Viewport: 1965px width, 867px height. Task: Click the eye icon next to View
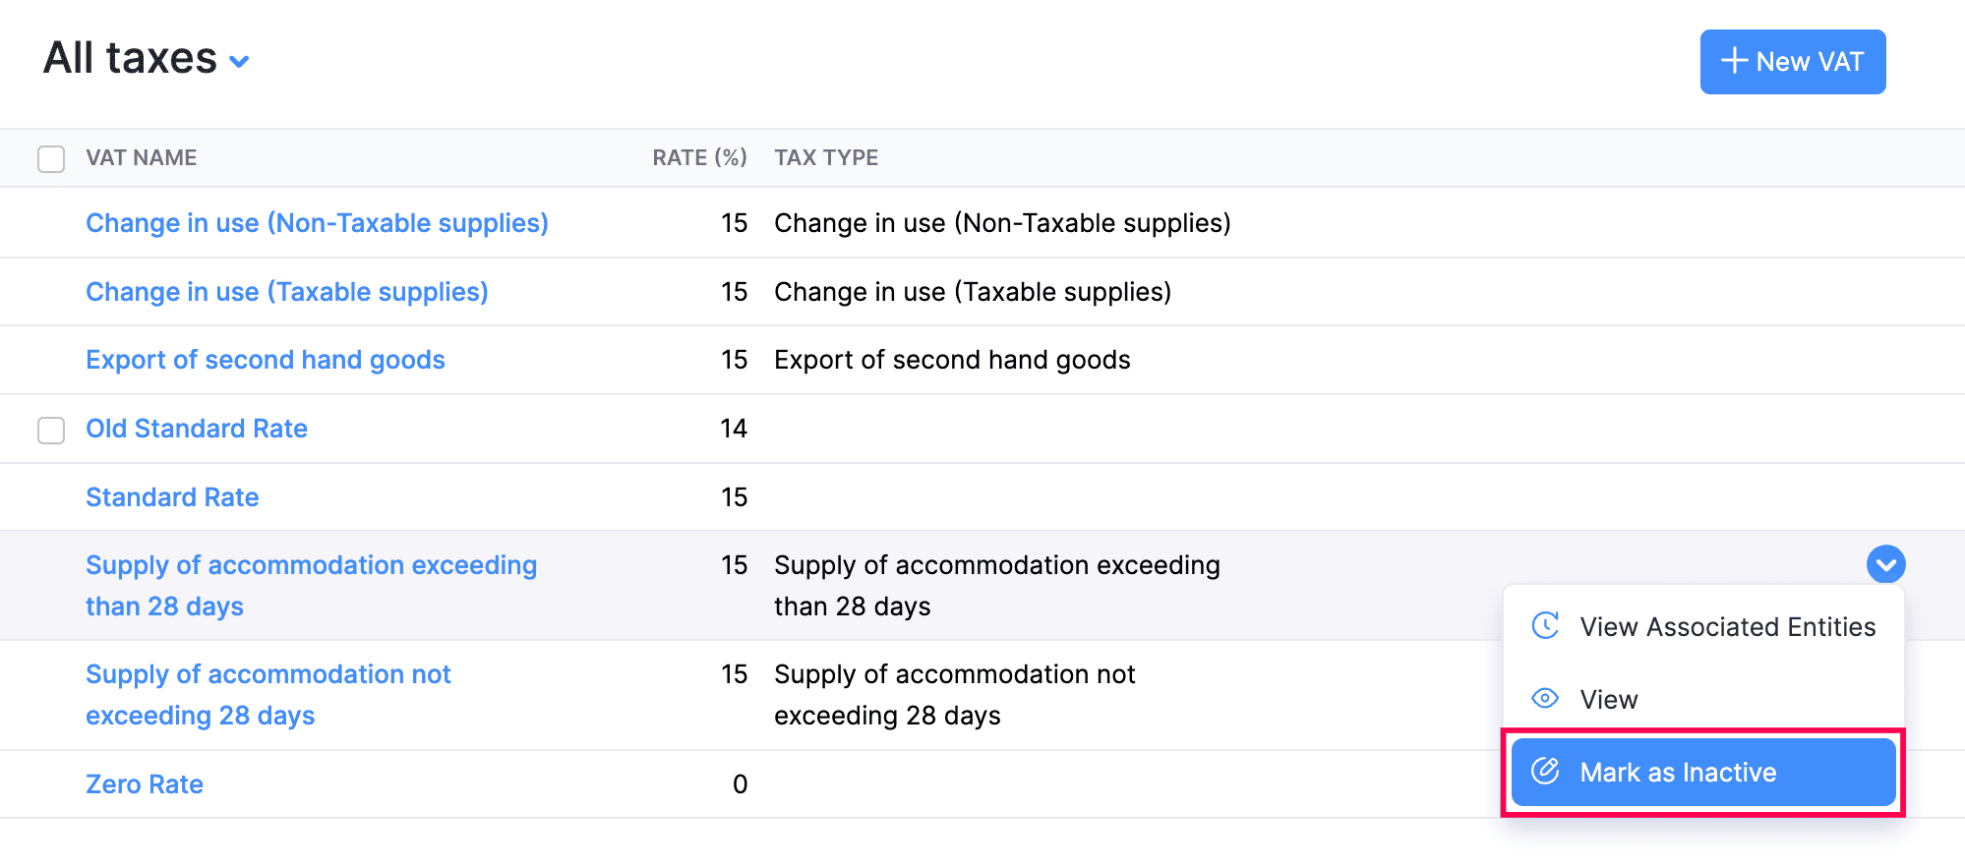coord(1545,699)
